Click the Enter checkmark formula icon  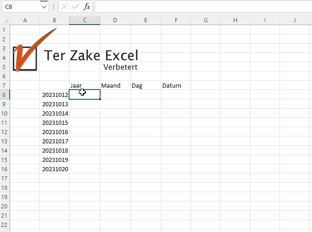pyautogui.click(x=76, y=7)
